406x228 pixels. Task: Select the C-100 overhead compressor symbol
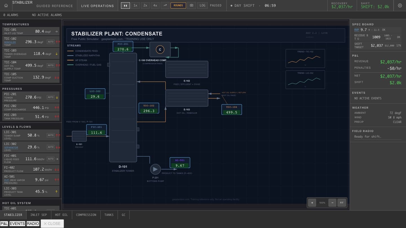pyautogui.click(x=160, y=50)
